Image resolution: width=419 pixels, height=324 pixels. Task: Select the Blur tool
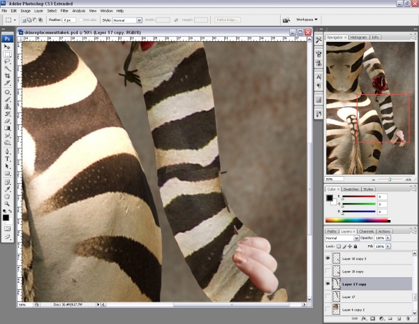click(7, 135)
